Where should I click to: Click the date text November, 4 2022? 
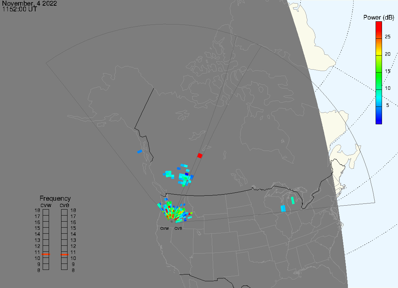coord(29,3)
